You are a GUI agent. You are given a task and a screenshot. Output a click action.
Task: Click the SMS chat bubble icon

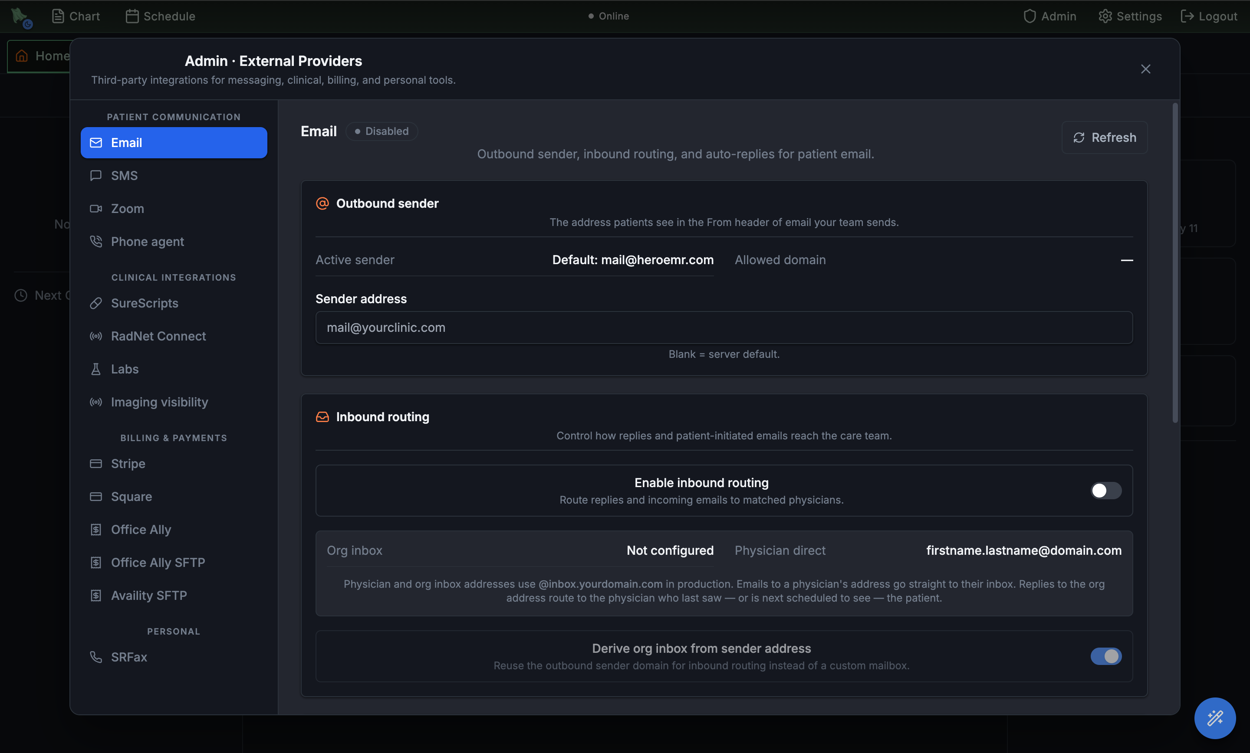96,175
